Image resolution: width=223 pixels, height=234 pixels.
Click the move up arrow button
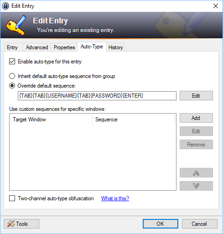pyautogui.click(x=196, y=173)
